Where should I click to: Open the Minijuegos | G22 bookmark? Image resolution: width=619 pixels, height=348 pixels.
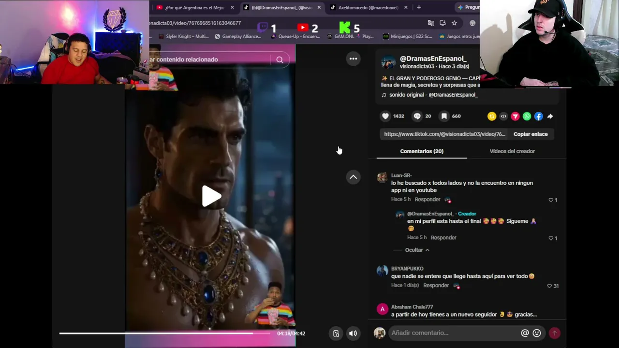pyautogui.click(x=407, y=36)
